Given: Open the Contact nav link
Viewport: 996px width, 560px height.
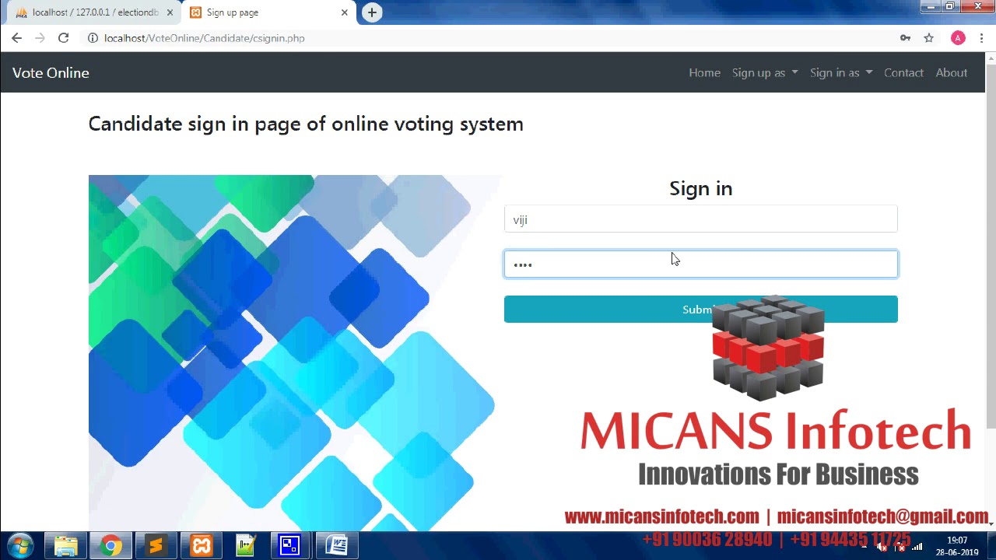Looking at the screenshot, I should tap(903, 72).
